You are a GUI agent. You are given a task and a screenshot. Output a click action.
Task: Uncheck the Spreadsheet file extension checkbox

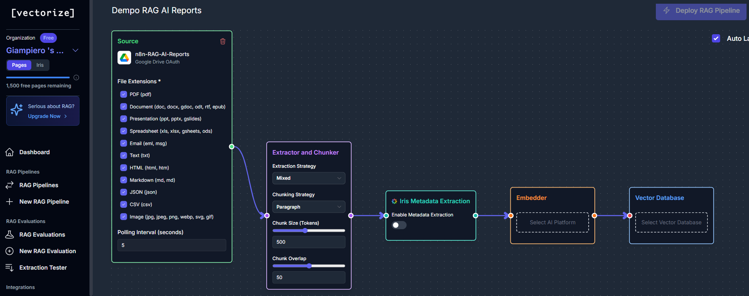[124, 131]
